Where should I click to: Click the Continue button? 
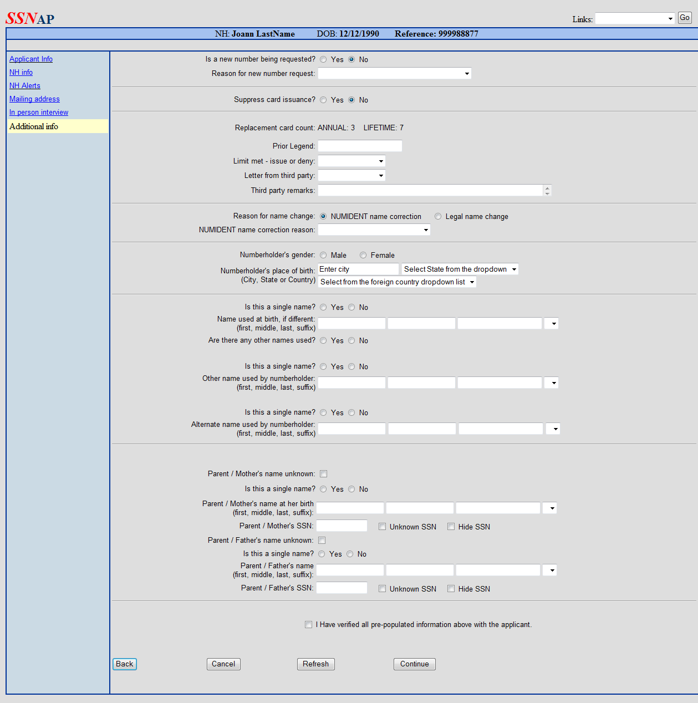pos(415,664)
